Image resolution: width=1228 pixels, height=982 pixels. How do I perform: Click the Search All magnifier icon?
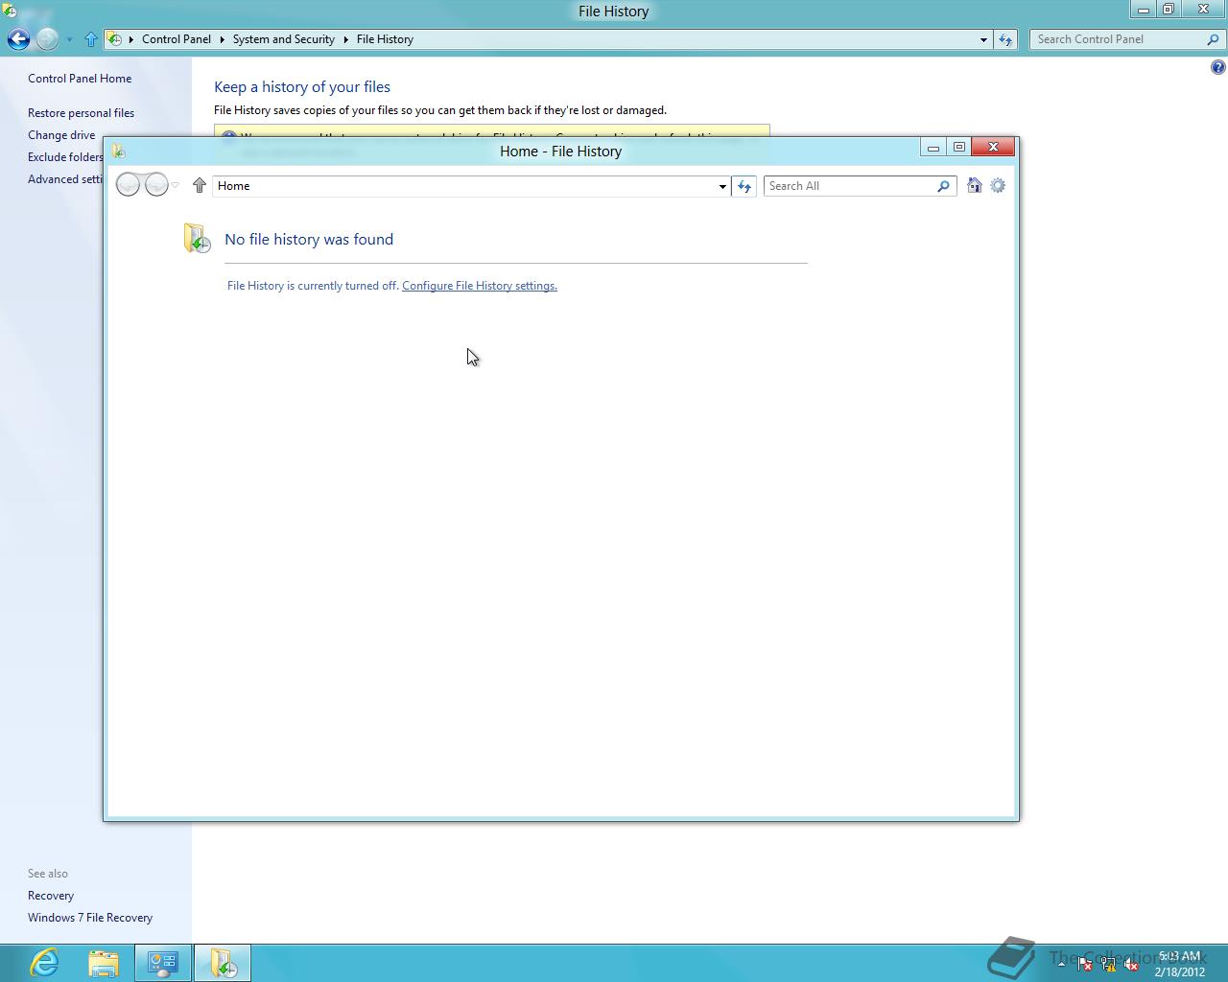(944, 186)
